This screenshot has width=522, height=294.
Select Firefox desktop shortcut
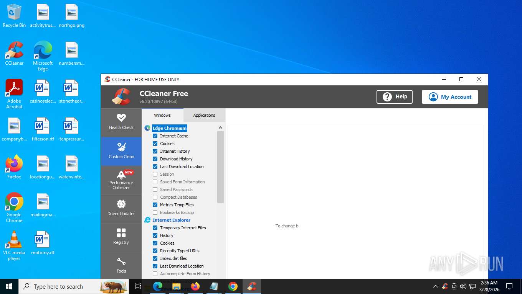tap(14, 167)
